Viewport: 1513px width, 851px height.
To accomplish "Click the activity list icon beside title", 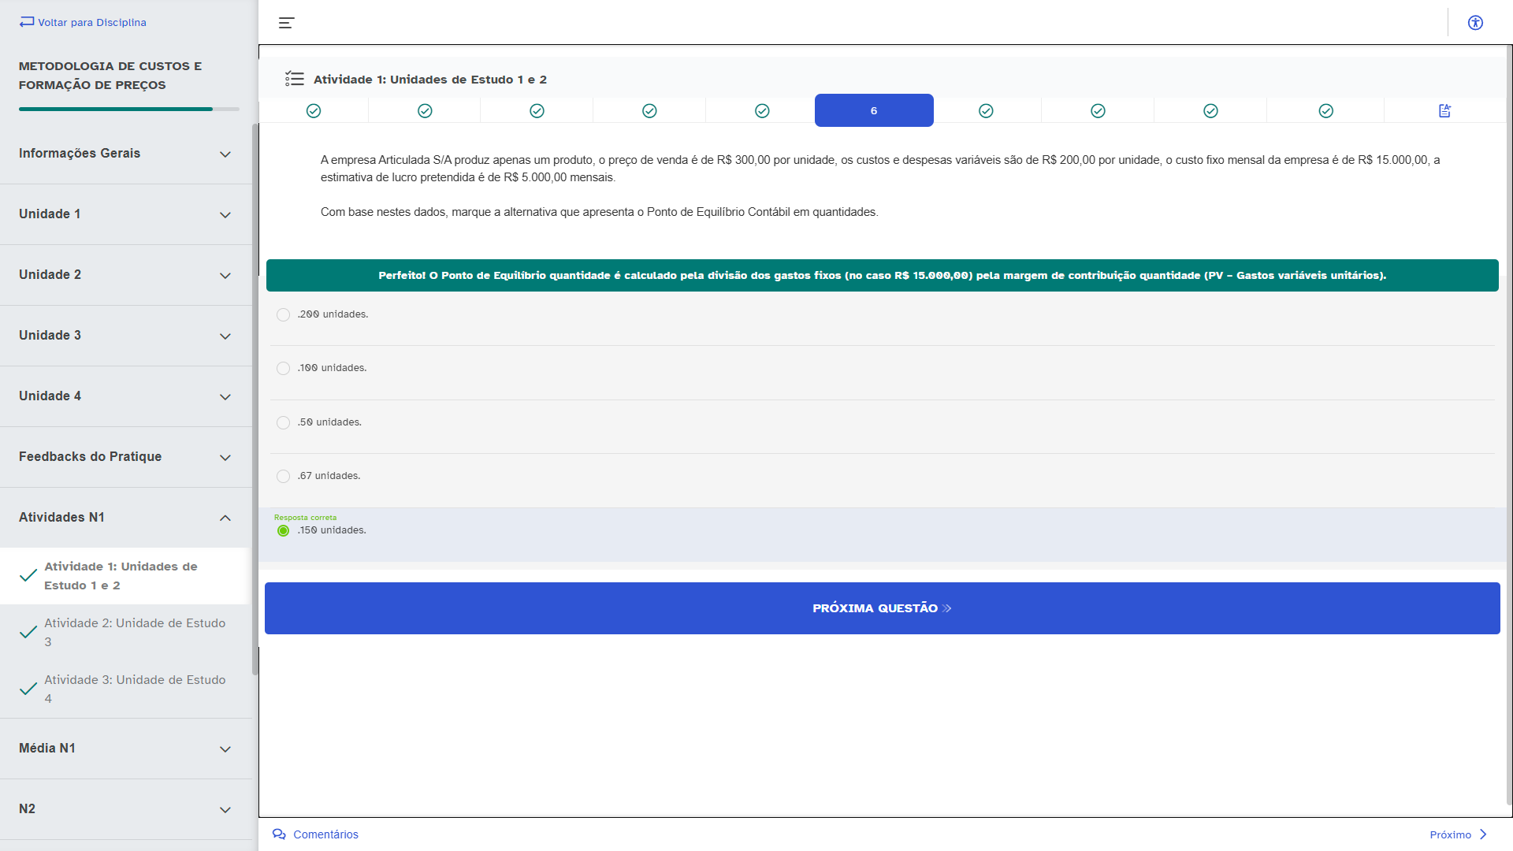I will tap(295, 79).
